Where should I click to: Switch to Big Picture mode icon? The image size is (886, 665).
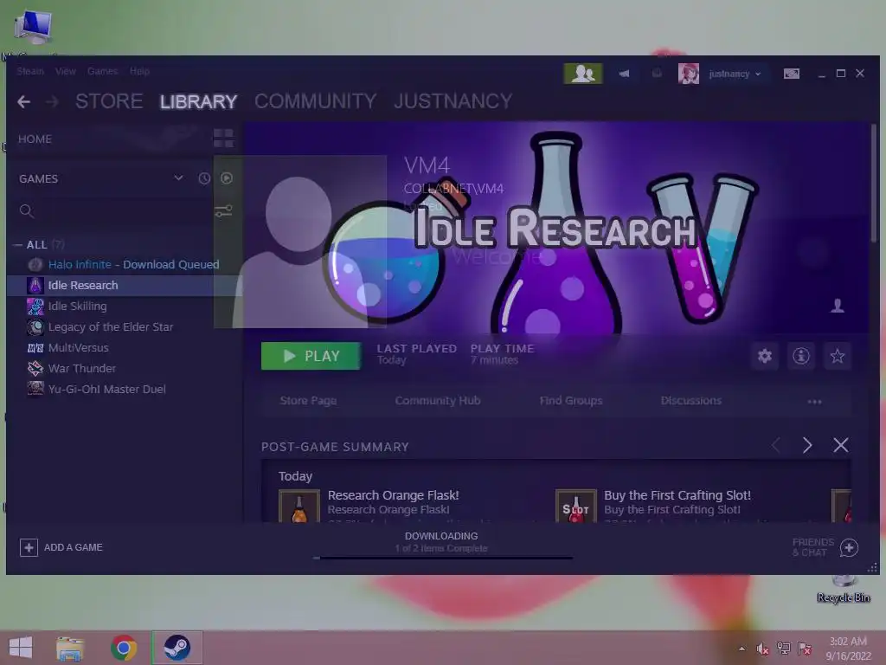tap(791, 74)
